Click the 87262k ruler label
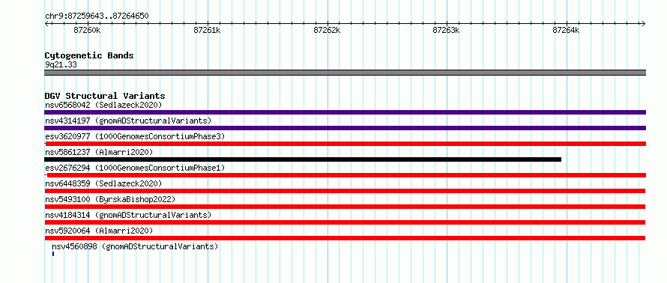 [x=327, y=30]
